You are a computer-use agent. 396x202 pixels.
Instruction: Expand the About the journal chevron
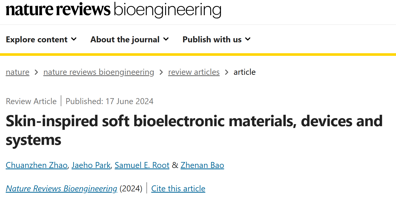click(x=166, y=39)
